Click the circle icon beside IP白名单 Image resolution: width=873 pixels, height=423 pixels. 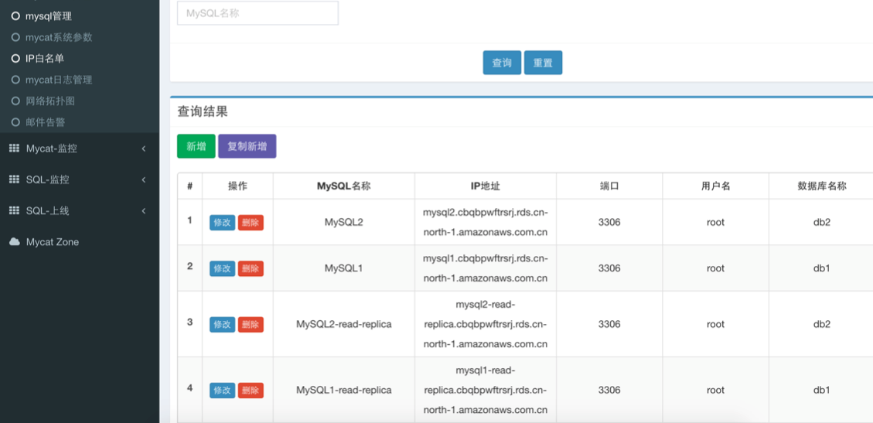pyautogui.click(x=15, y=59)
